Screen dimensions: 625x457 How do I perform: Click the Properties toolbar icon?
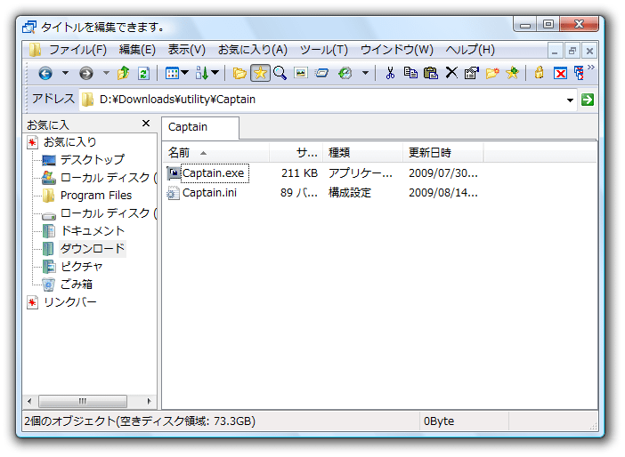(x=472, y=73)
